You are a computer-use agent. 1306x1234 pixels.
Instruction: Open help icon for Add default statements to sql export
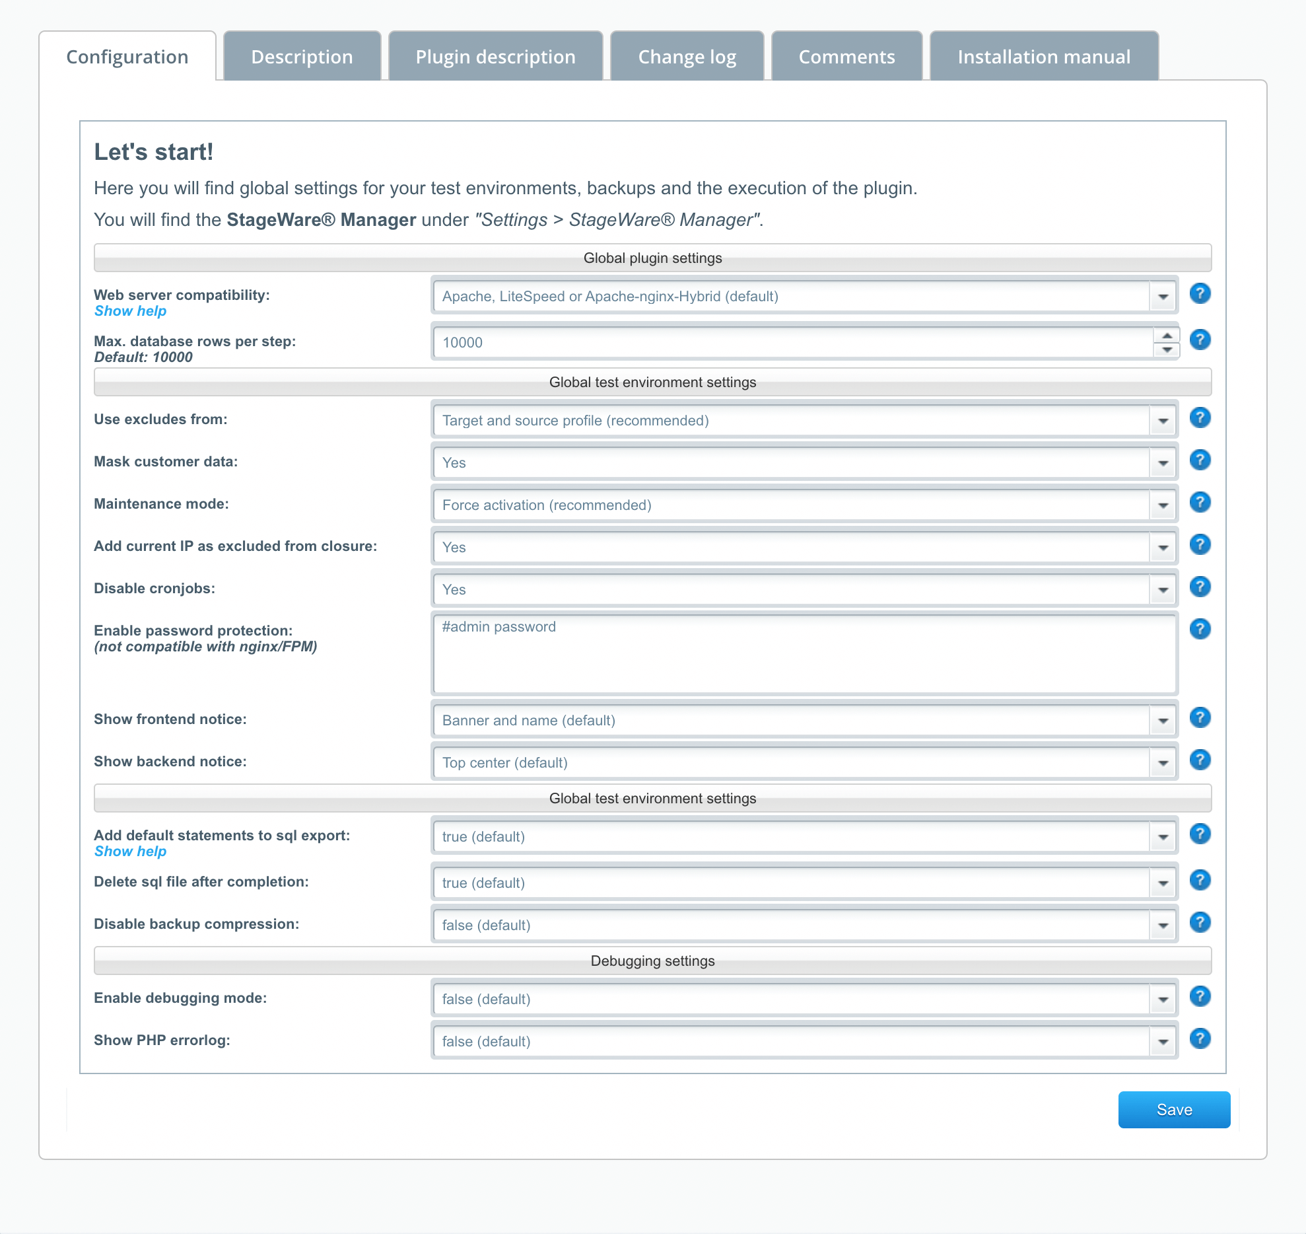click(x=1200, y=834)
